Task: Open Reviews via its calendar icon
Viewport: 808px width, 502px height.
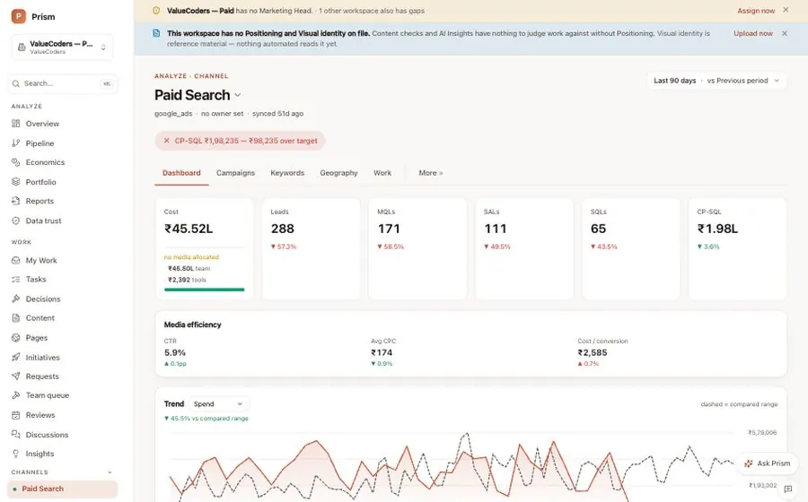Action: point(16,415)
